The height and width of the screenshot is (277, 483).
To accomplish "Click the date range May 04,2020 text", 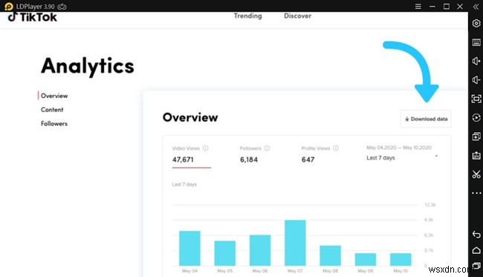I will tap(399, 148).
